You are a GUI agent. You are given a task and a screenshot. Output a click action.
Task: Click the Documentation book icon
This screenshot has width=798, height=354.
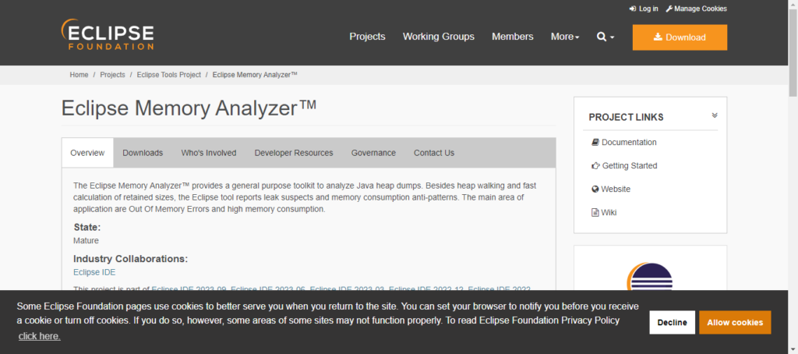tap(596, 143)
